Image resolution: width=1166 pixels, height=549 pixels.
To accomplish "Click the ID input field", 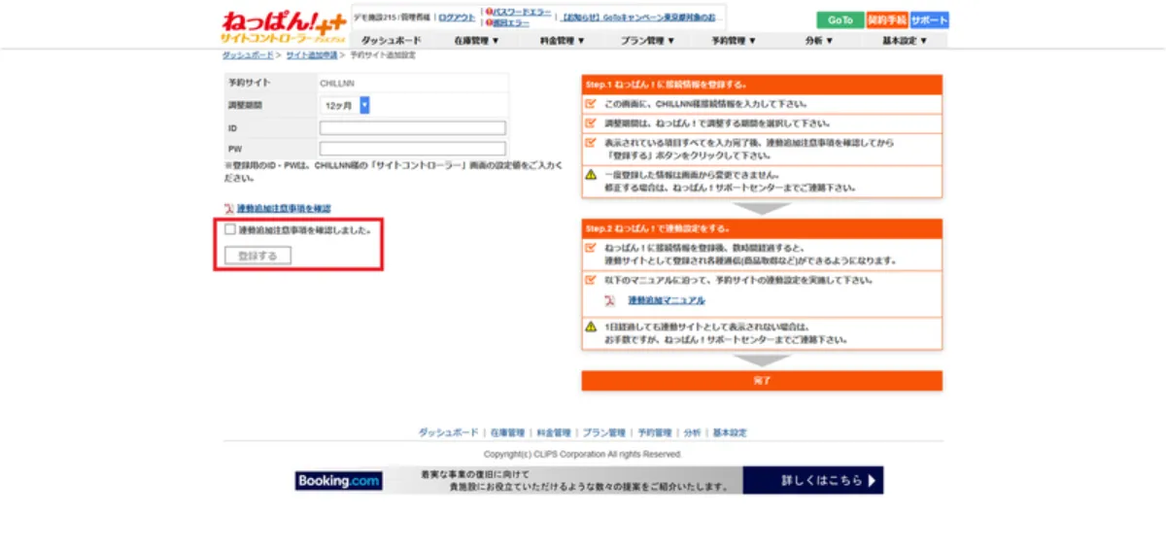I will [413, 127].
